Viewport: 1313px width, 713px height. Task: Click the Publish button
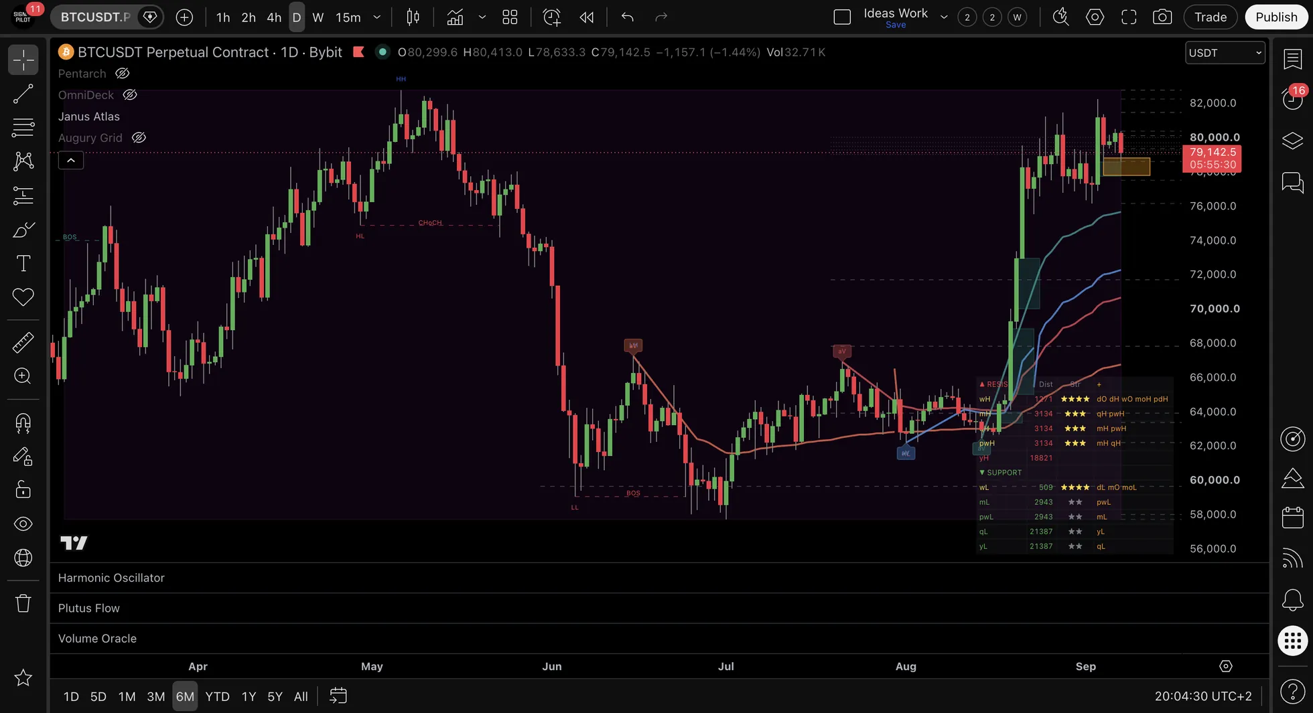(x=1276, y=17)
